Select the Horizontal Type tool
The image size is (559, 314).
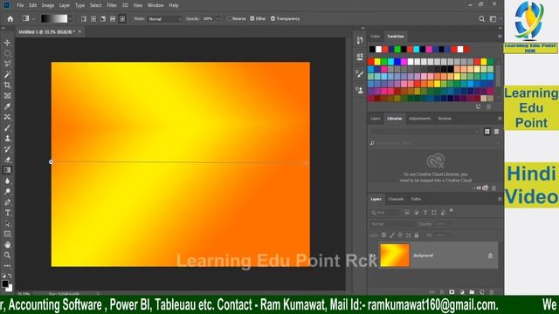click(x=7, y=213)
